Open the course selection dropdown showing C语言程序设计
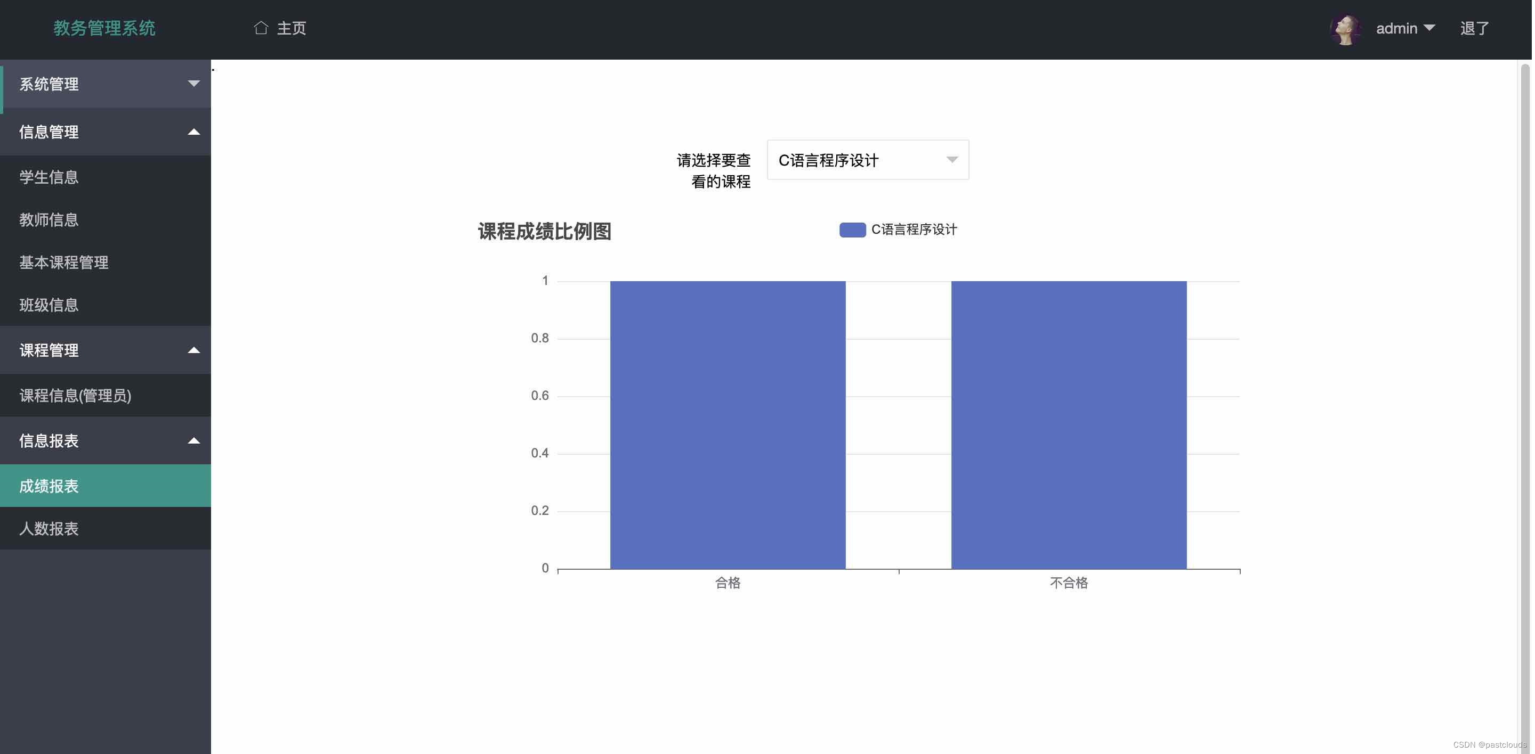This screenshot has height=754, width=1535. pos(868,160)
